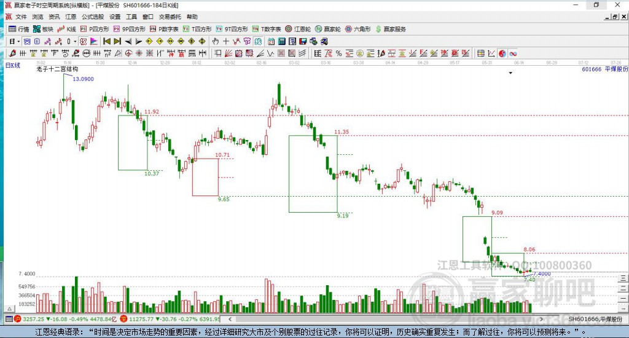Click the percent sign tool icon

tap(339, 53)
